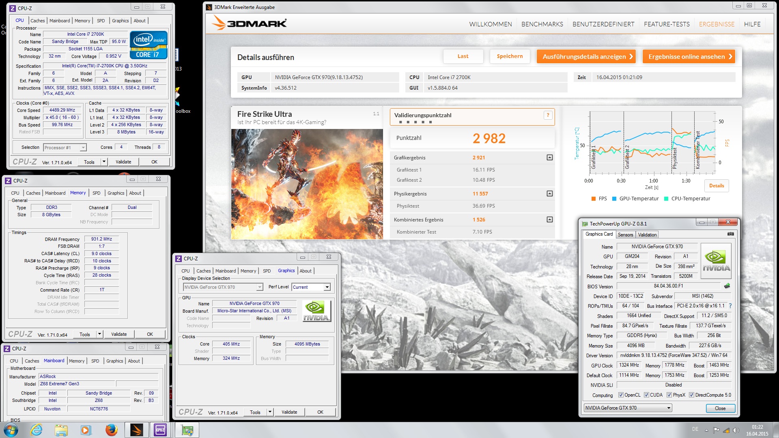Open Mainboard tab in Memory CPU-Z window

coord(55,193)
